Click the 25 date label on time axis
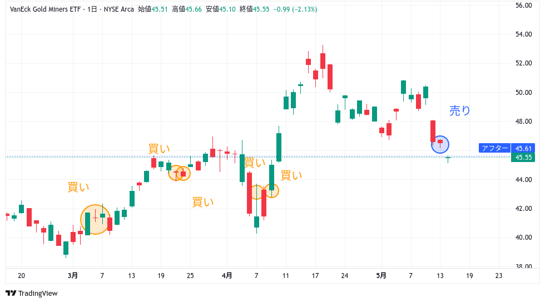 tap(190, 276)
